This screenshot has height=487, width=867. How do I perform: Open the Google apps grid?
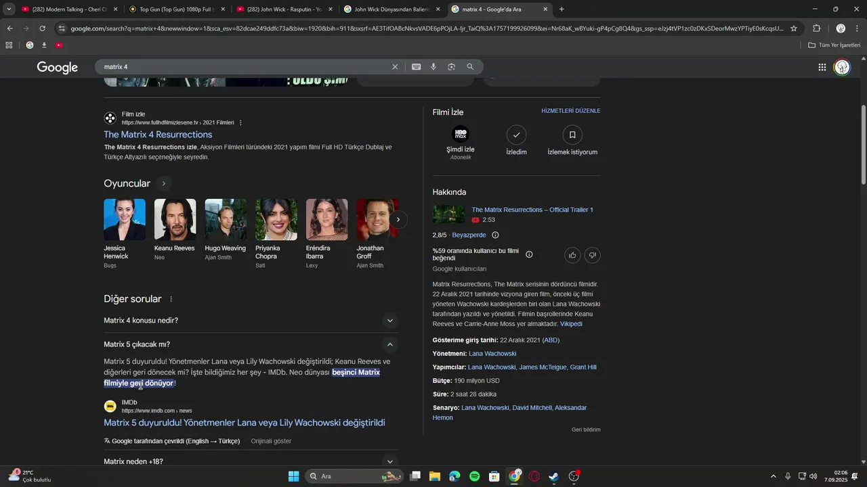tap(822, 67)
